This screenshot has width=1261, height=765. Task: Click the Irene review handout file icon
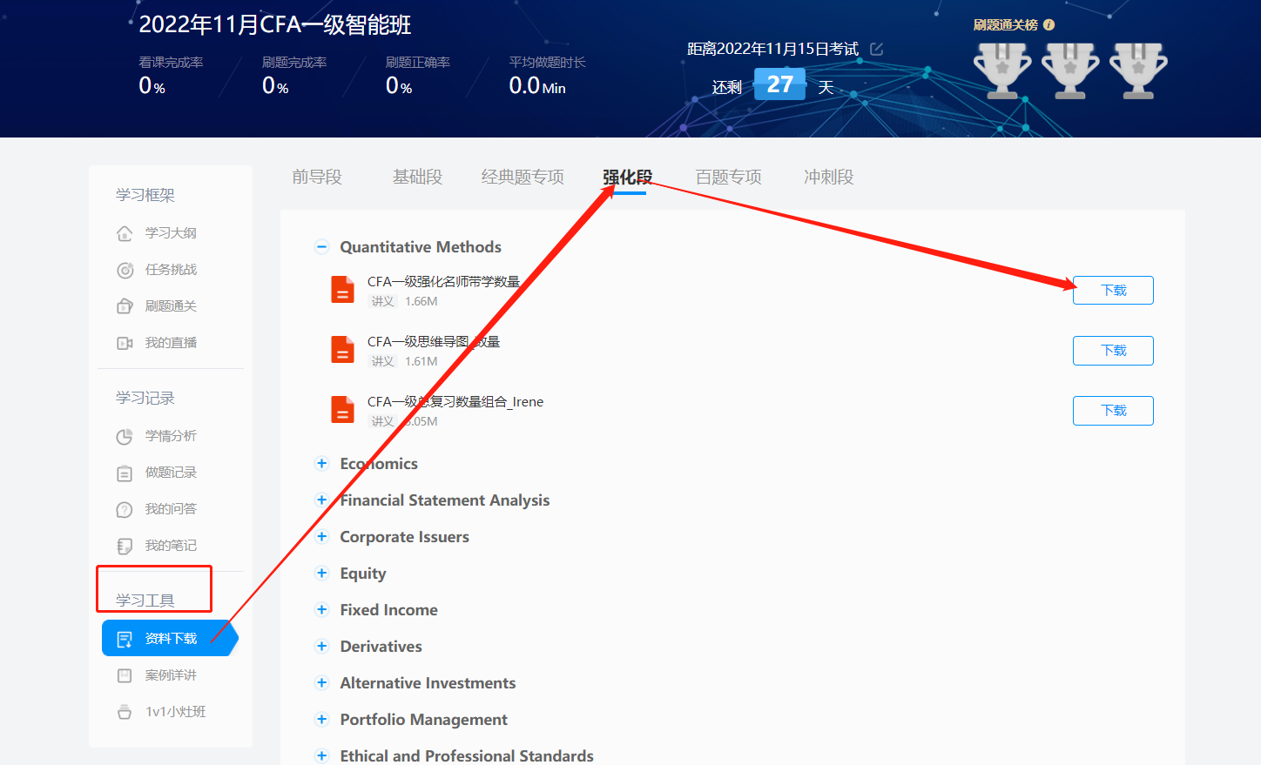click(342, 409)
